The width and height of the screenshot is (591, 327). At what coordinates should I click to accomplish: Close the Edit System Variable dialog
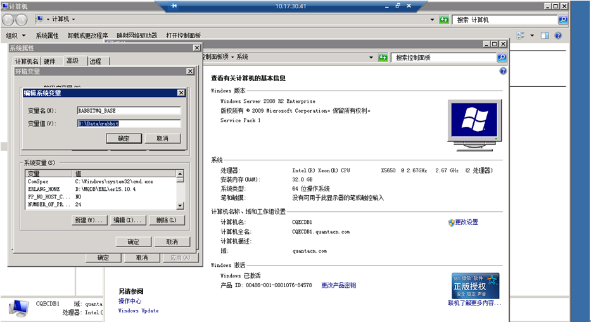tap(181, 93)
